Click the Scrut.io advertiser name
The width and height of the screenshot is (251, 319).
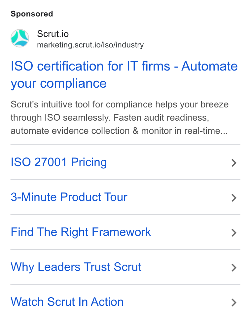[x=53, y=34]
